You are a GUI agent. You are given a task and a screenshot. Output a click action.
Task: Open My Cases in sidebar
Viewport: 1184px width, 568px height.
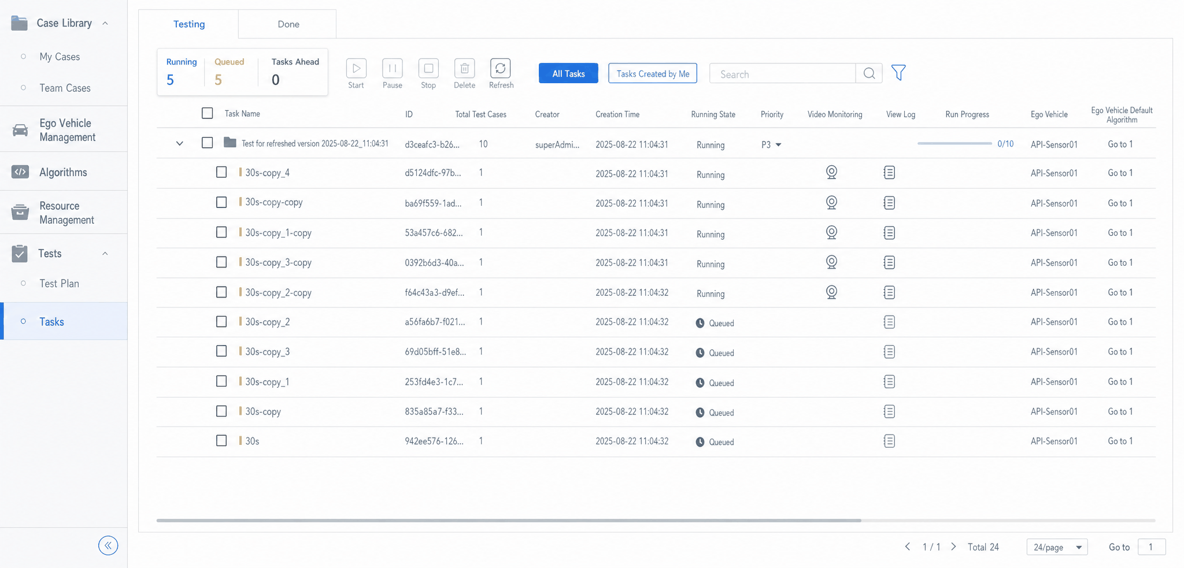click(x=60, y=57)
